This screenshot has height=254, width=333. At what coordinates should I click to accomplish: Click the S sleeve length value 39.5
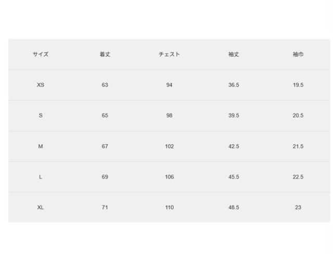[234, 116]
